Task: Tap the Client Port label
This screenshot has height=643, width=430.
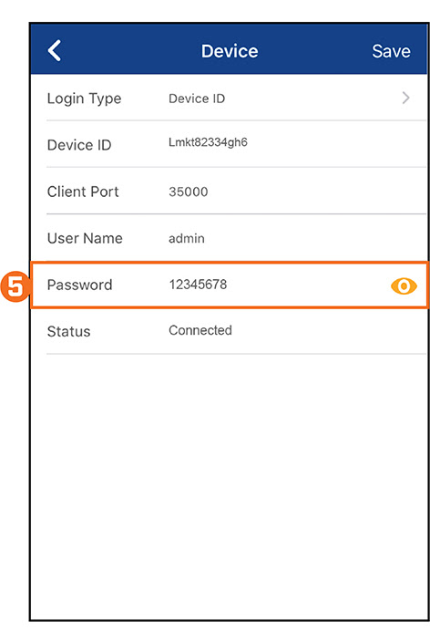Action: [x=83, y=192]
